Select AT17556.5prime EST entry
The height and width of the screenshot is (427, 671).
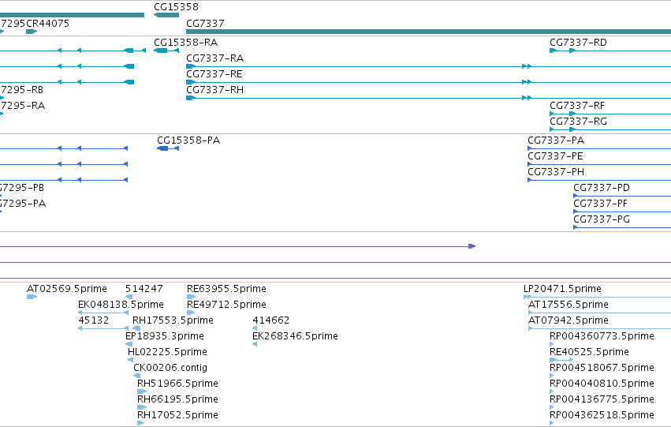568,305
